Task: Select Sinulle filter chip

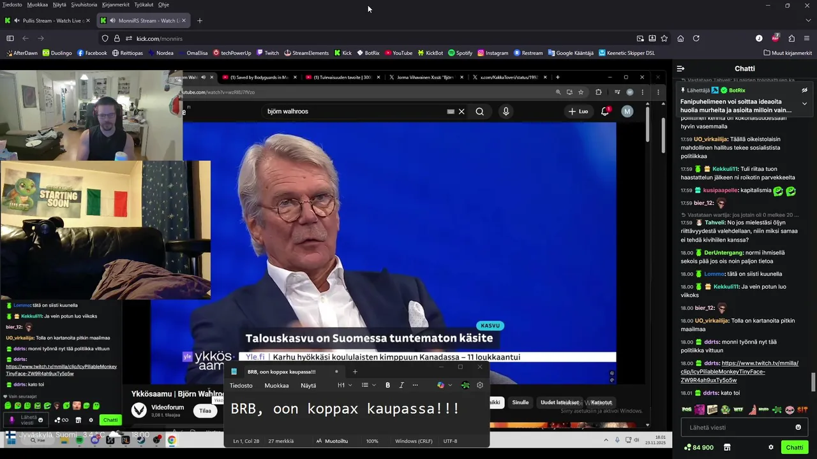Action: (520, 402)
